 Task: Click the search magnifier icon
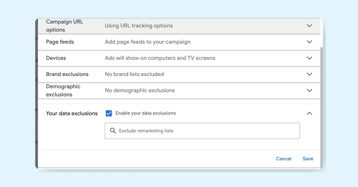click(x=113, y=130)
